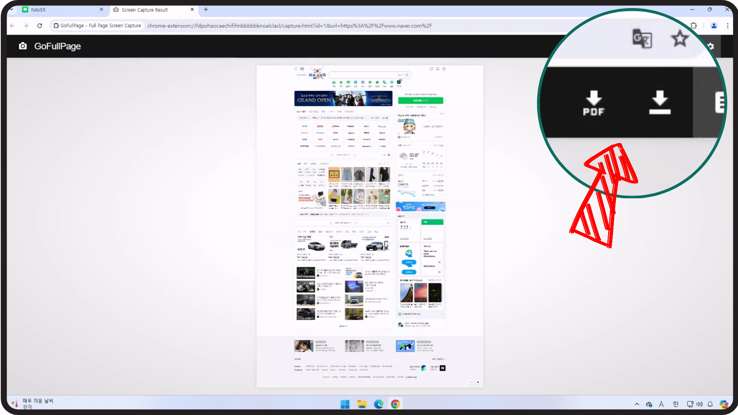Screen dimensions: 738x415
Task: Switch to the NAVER tab
Action: click(58, 10)
